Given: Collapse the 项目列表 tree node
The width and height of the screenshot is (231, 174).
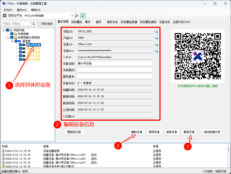Looking at the screenshot, I should tap(4, 30).
